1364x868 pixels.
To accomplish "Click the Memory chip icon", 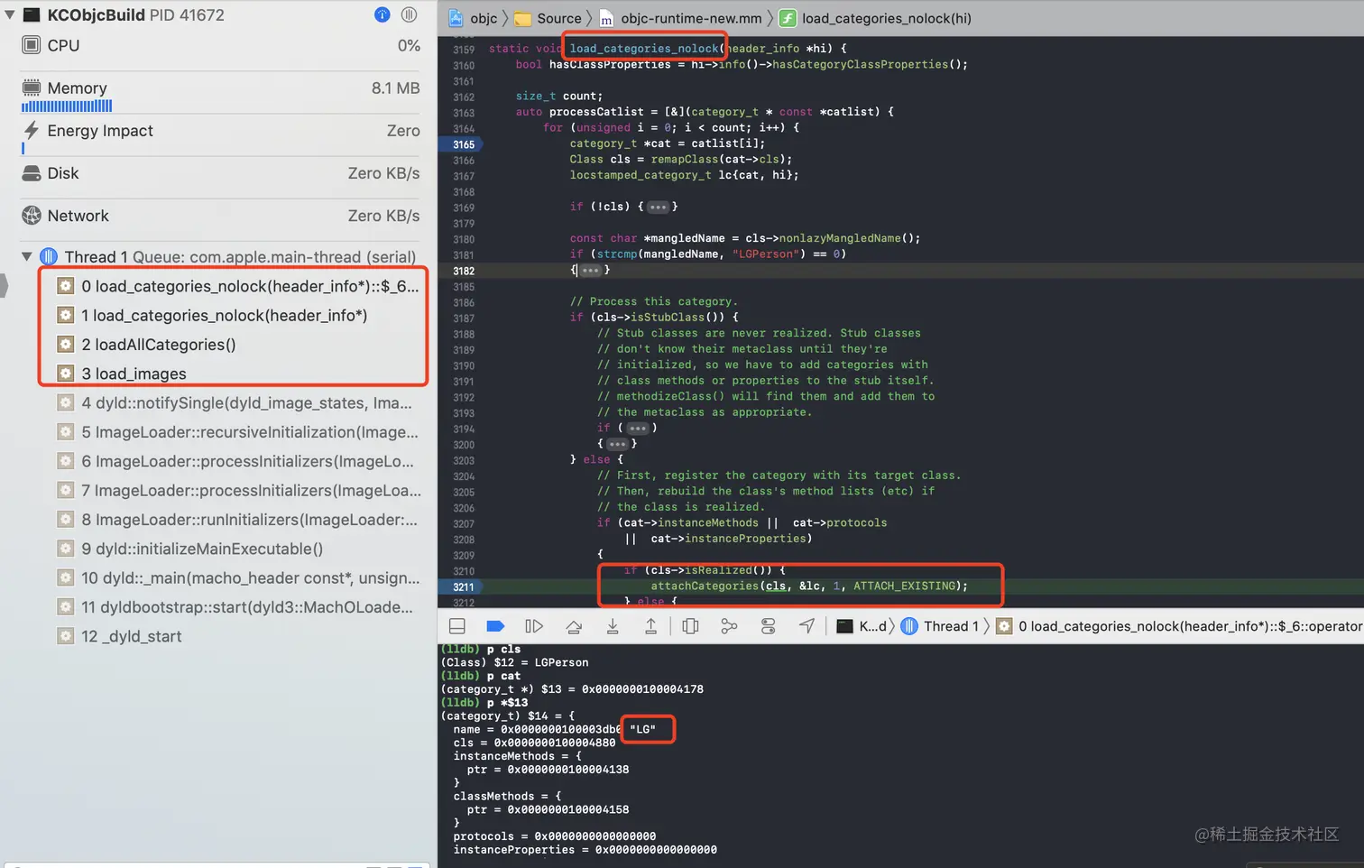I will coord(32,88).
